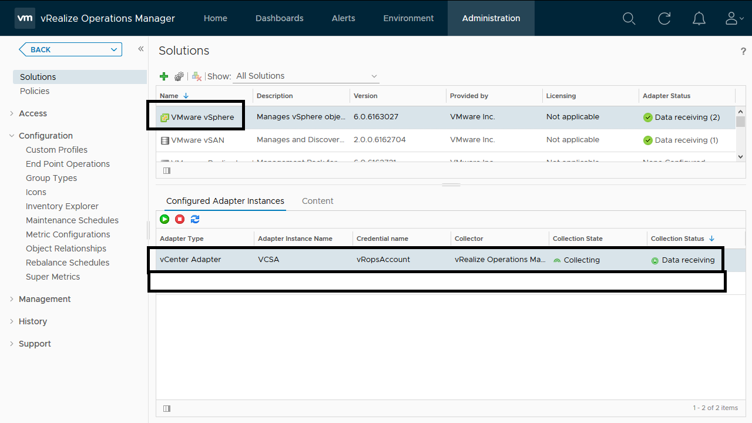
Task: Open the Dashboards menu
Action: click(279, 18)
